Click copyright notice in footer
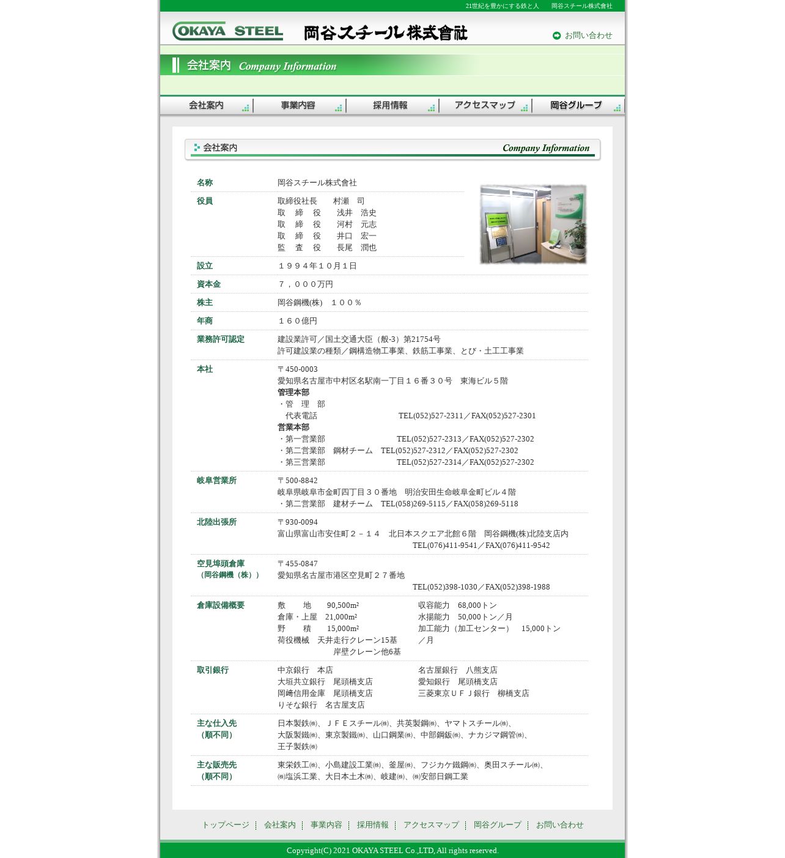The height and width of the screenshot is (858, 785). click(392, 851)
